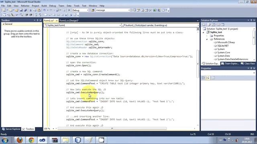
Task: Click the 'INS' status bar indicator
Action: [252, 134]
